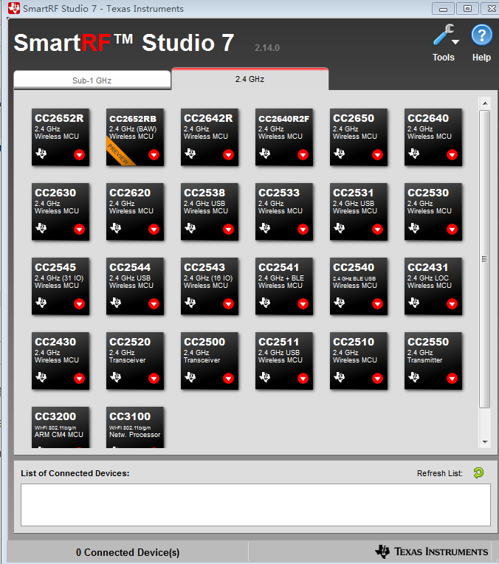499x564 pixels.
Task: Click TI logo on CC2430 tile
Action: [41, 377]
